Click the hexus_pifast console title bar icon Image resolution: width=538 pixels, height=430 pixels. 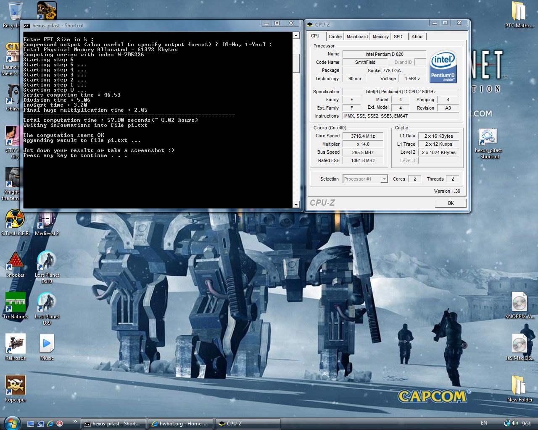(x=27, y=26)
